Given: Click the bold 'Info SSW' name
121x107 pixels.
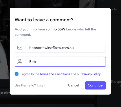Looking at the screenshot, I should coord(58,29).
